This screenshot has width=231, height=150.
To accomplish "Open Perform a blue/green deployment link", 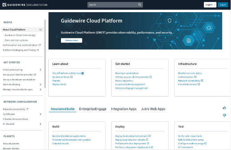I will point(133,147).
